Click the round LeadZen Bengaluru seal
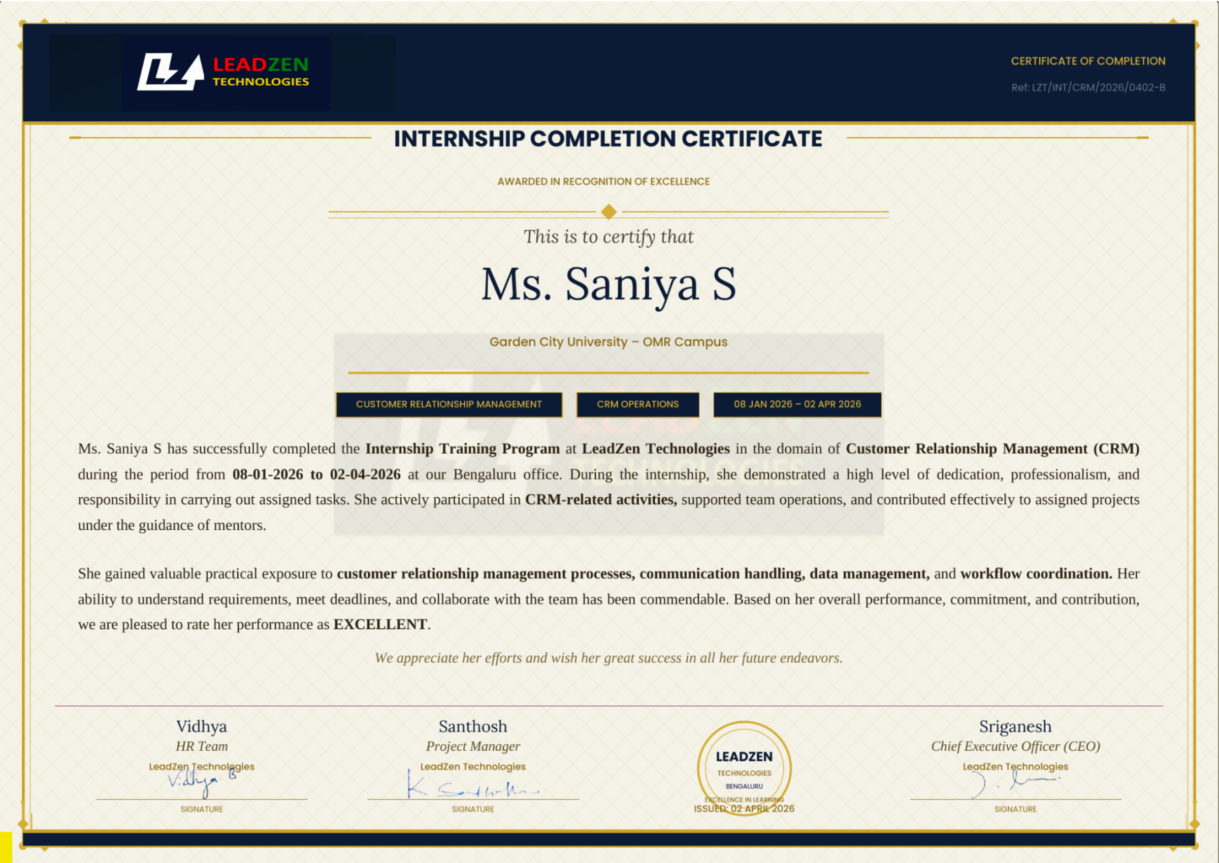Image resolution: width=1219 pixels, height=863 pixels. click(744, 768)
